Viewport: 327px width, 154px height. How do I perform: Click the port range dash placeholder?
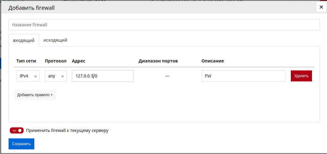(x=167, y=76)
